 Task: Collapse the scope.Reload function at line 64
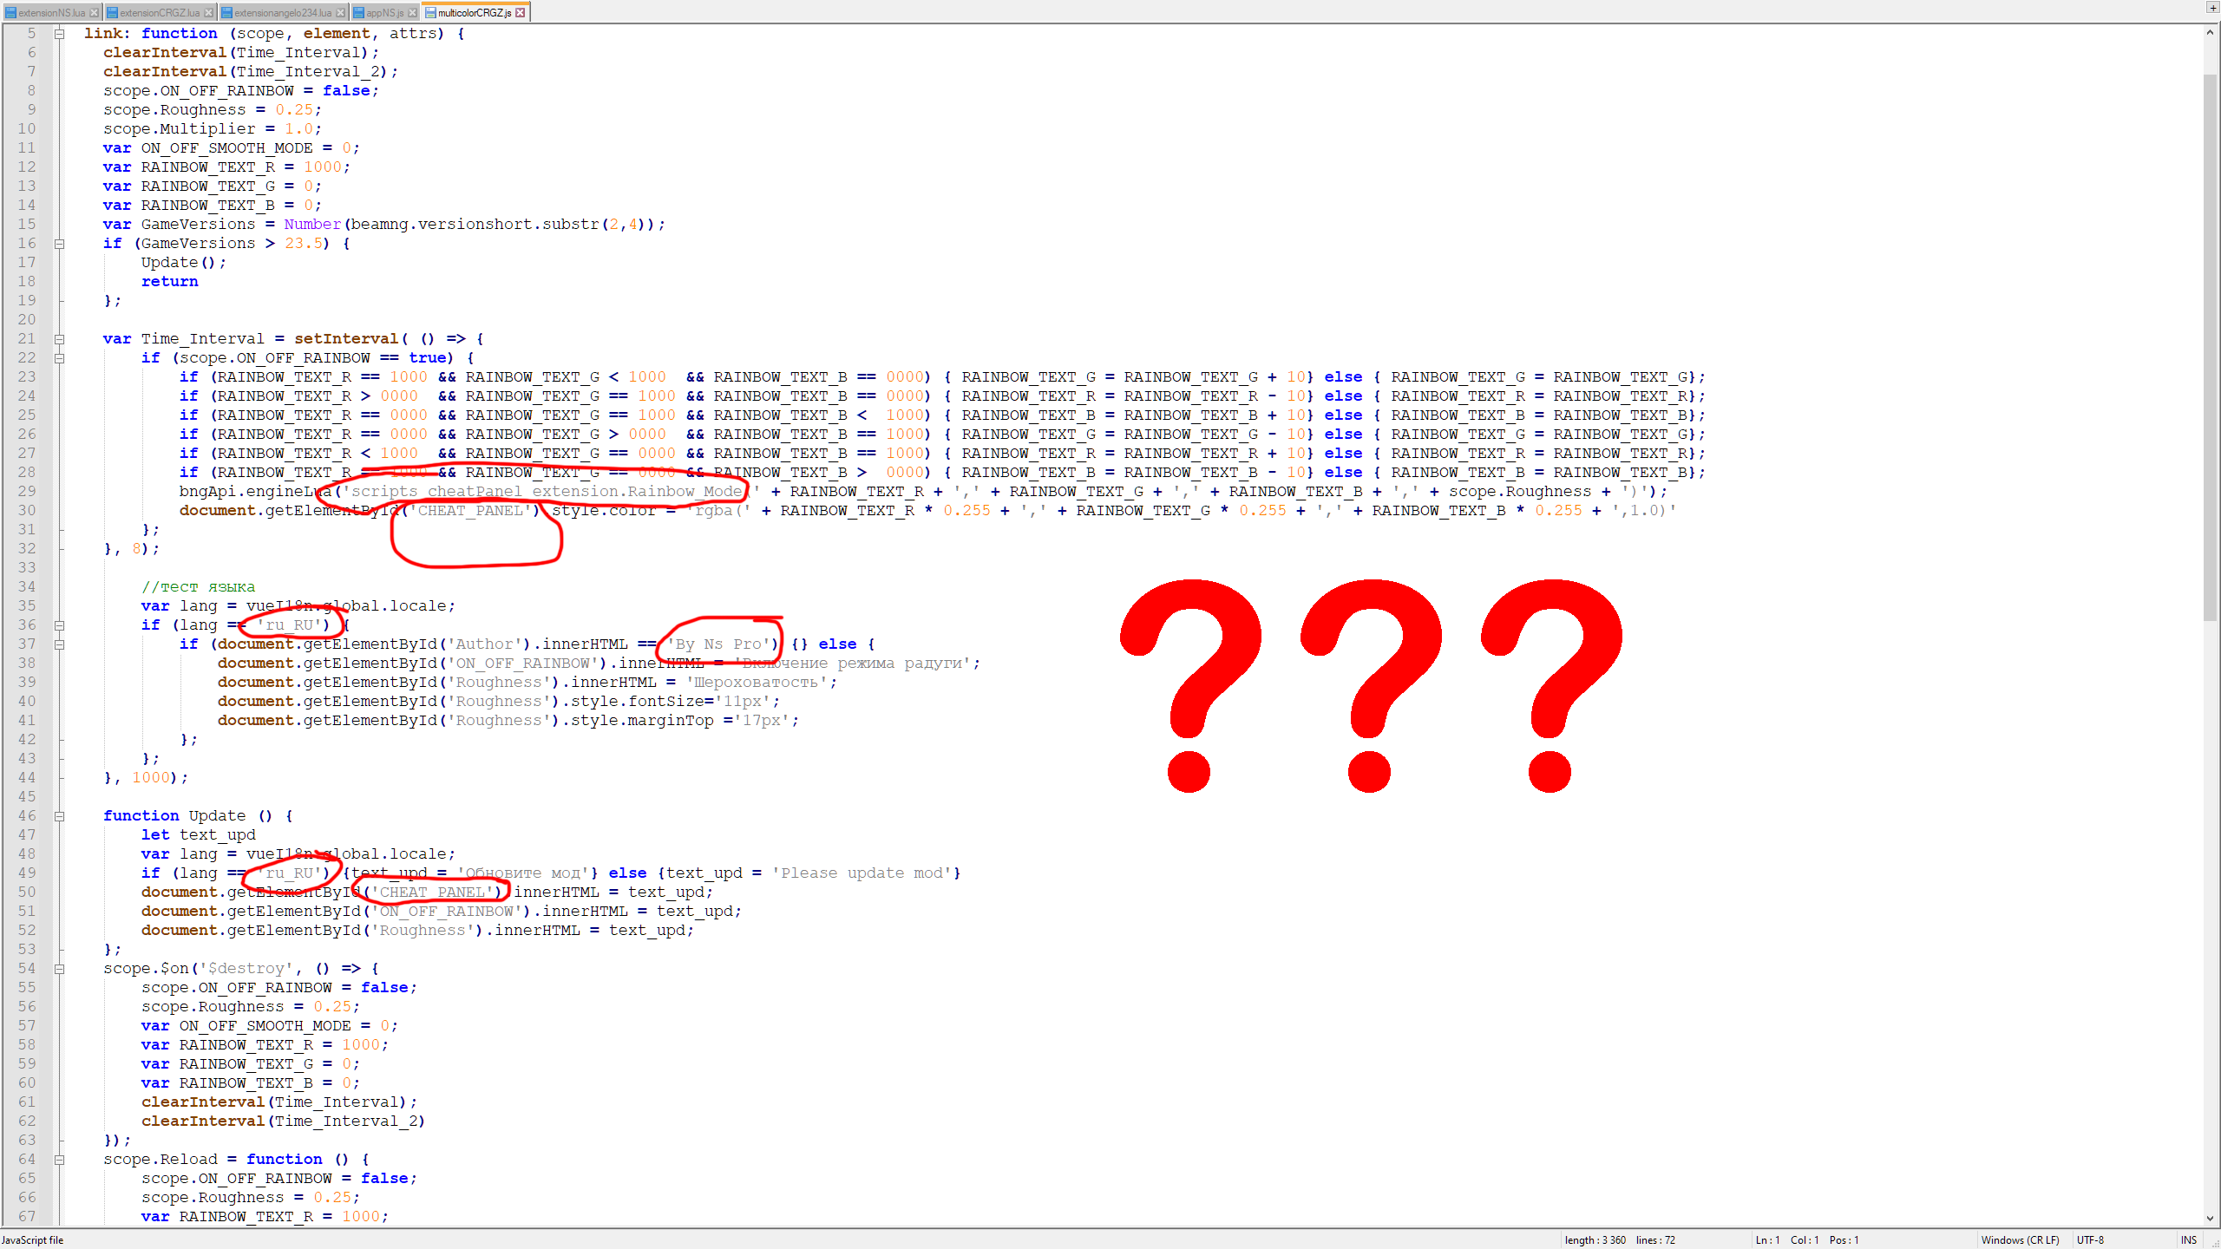pos(60,1160)
